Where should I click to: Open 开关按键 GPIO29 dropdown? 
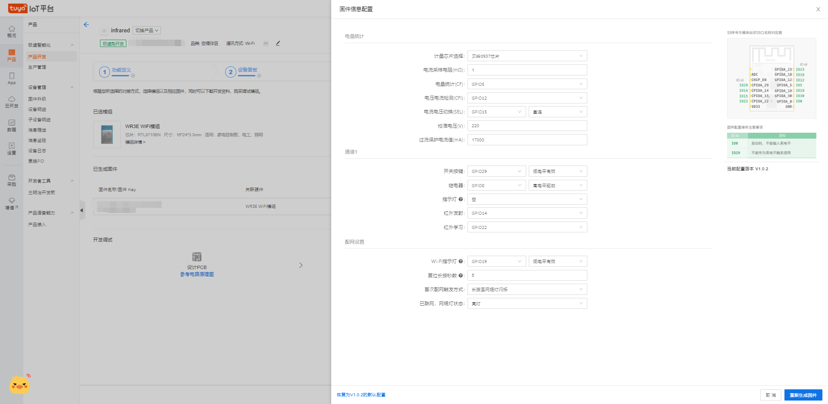pyautogui.click(x=496, y=171)
